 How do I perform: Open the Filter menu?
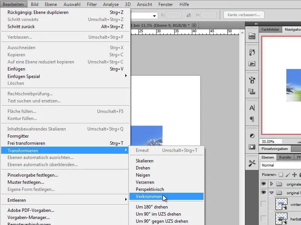(92, 4)
